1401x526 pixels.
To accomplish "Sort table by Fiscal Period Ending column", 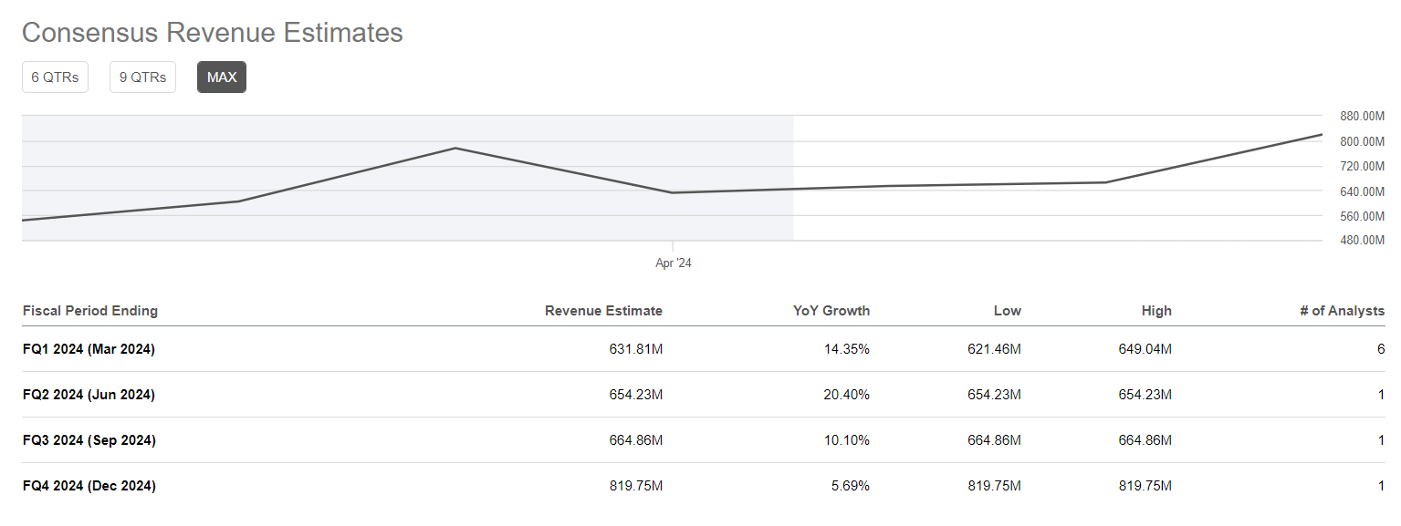I will pos(89,310).
